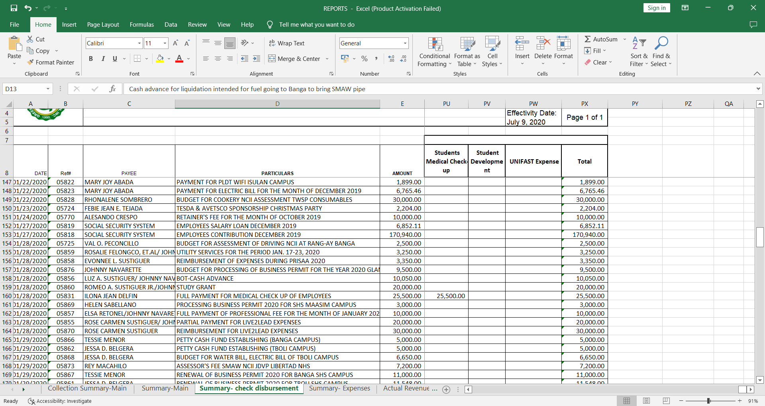This screenshot has height=406, width=765.
Task: Toggle Italic formatting
Action: [x=103, y=59]
